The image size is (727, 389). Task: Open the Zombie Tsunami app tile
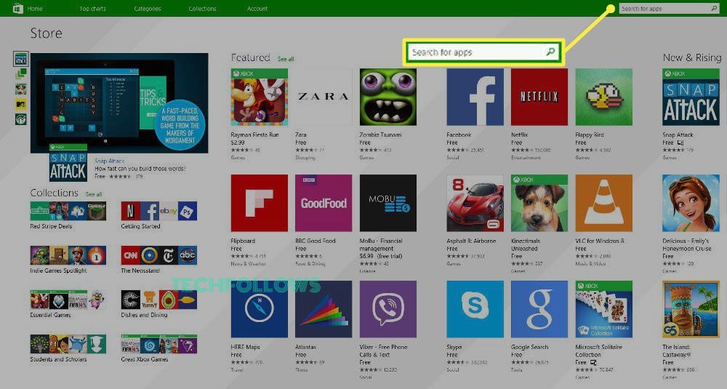[388, 97]
